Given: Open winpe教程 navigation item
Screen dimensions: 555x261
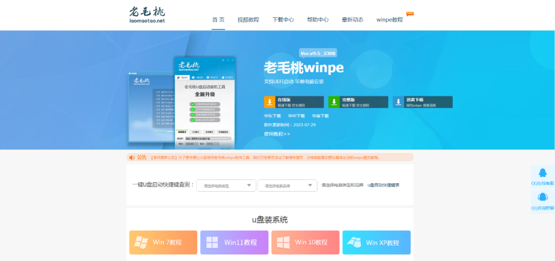Looking at the screenshot, I should (390, 20).
